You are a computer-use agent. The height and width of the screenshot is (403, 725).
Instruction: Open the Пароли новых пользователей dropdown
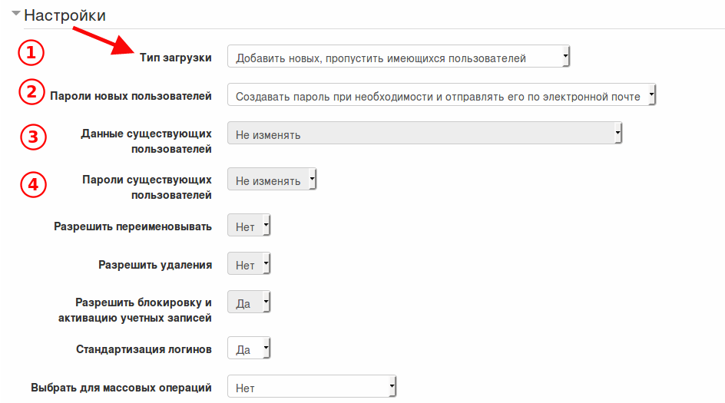[x=442, y=94]
